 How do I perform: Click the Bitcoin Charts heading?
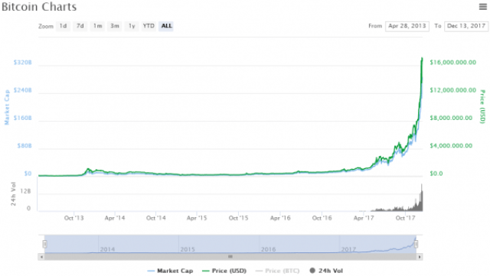tap(39, 7)
